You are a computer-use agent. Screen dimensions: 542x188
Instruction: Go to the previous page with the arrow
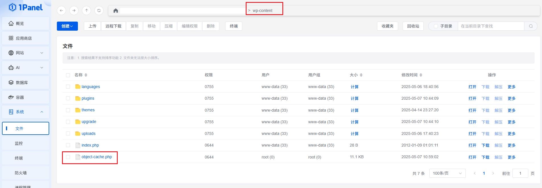pyautogui.click(x=475, y=173)
